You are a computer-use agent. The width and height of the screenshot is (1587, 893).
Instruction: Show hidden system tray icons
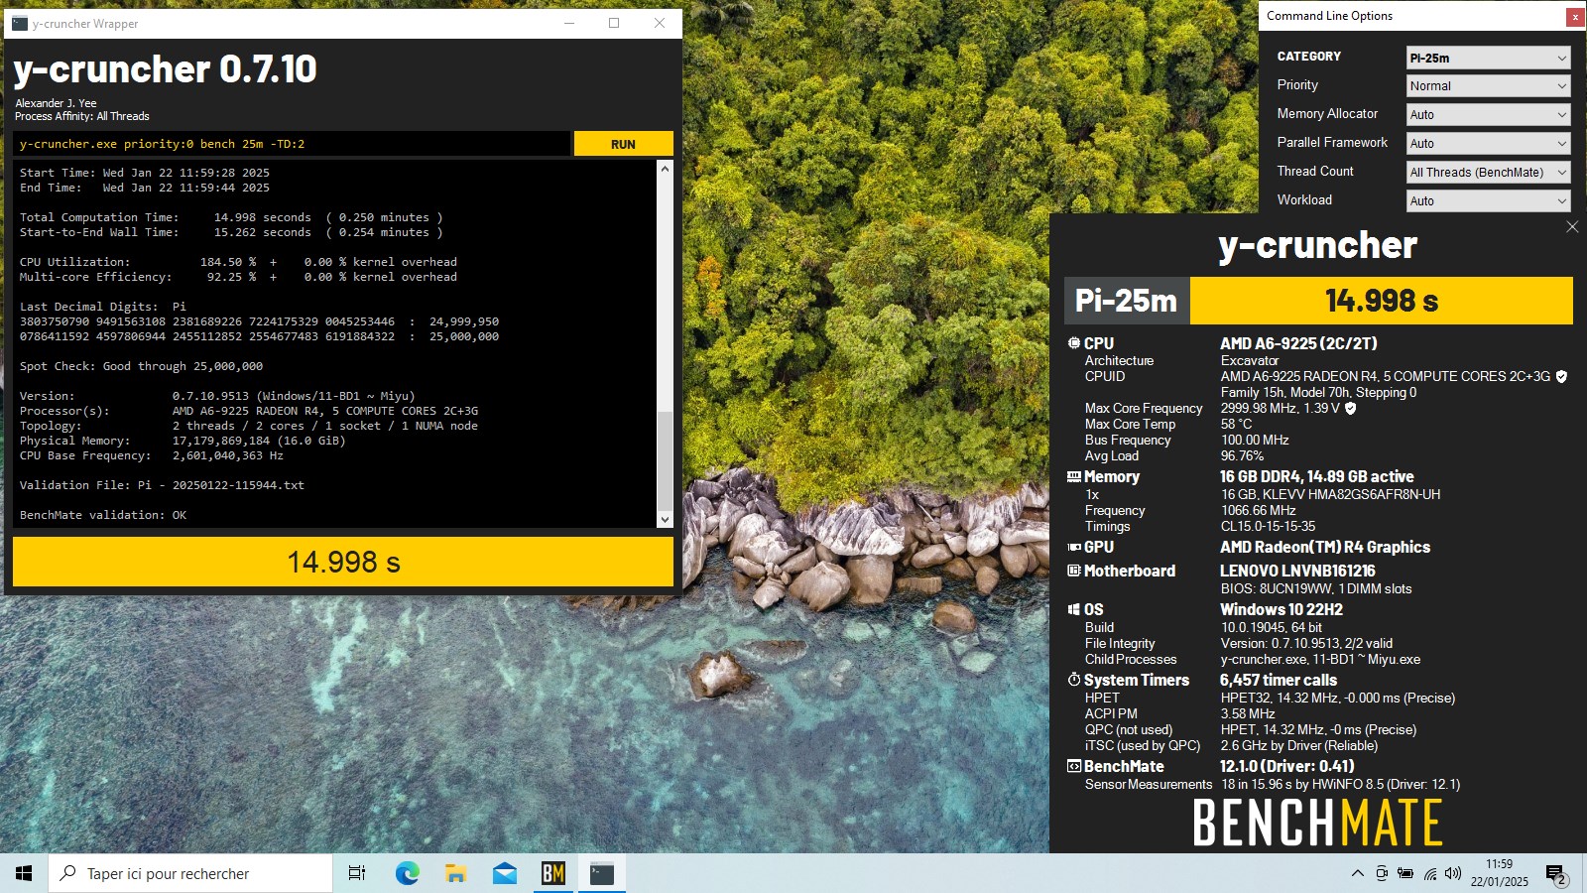[x=1357, y=874]
